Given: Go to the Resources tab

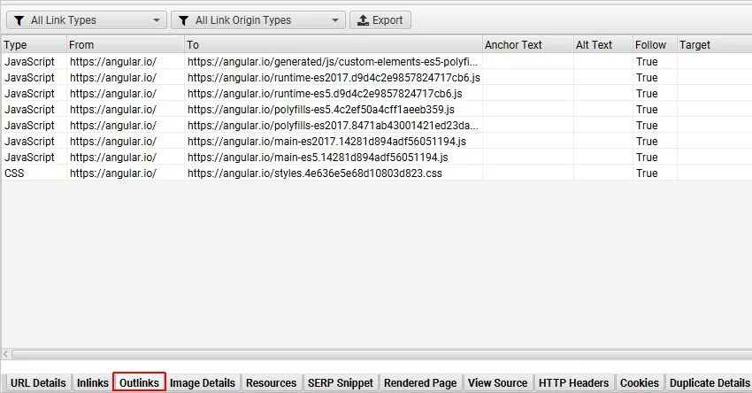Looking at the screenshot, I should 271,382.
